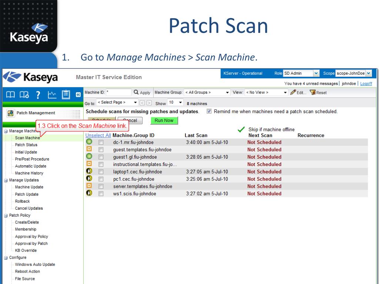Collapse the Manage Machines tree node
The width and height of the screenshot is (379, 284).
pyautogui.click(x=6, y=131)
